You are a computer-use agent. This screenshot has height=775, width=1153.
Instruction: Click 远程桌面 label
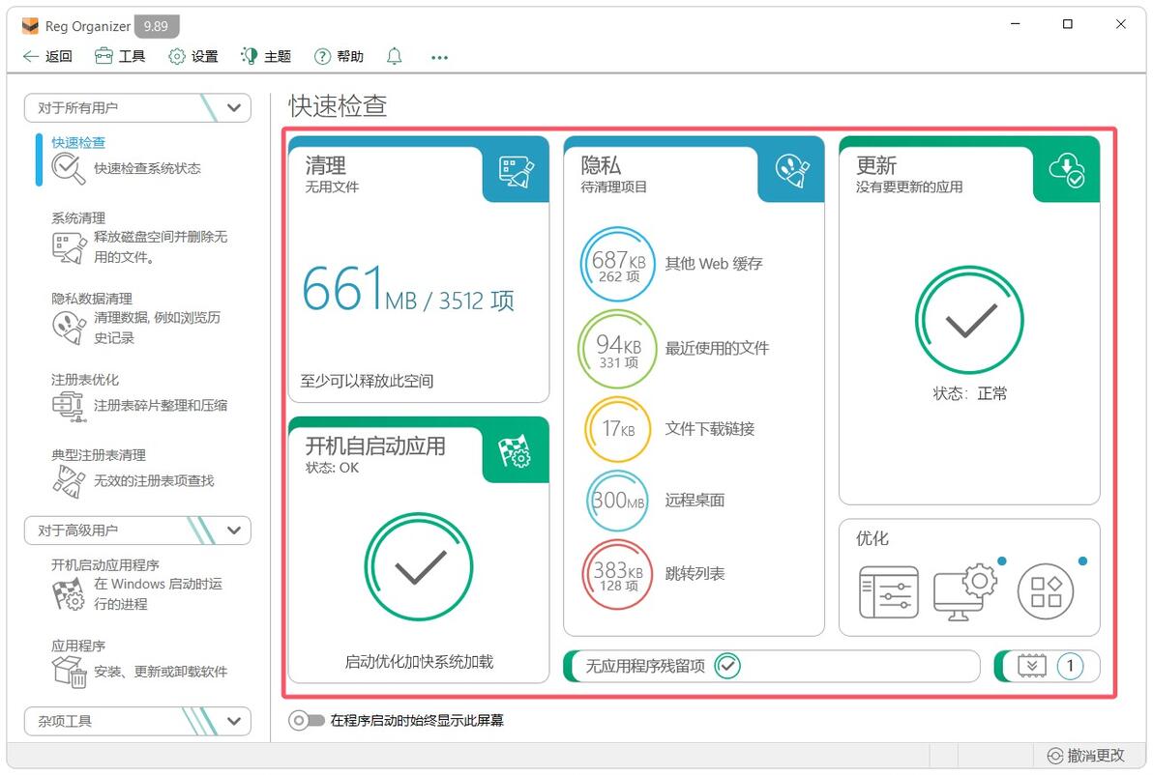[695, 501]
